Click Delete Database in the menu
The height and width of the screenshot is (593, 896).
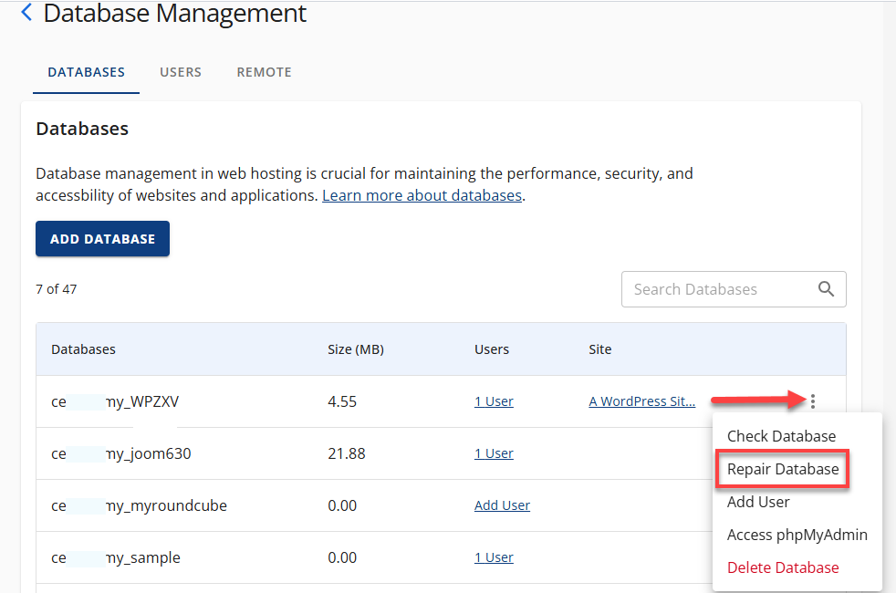783,567
